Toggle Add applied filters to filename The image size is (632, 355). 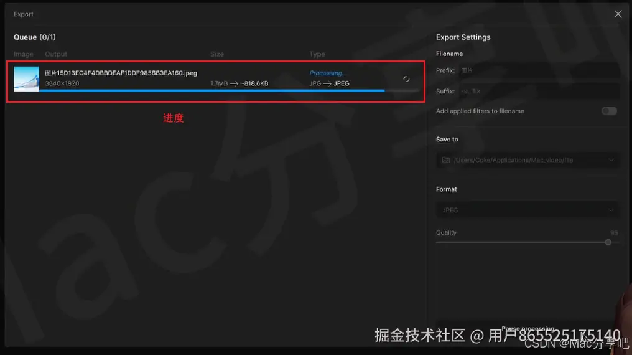(x=609, y=111)
